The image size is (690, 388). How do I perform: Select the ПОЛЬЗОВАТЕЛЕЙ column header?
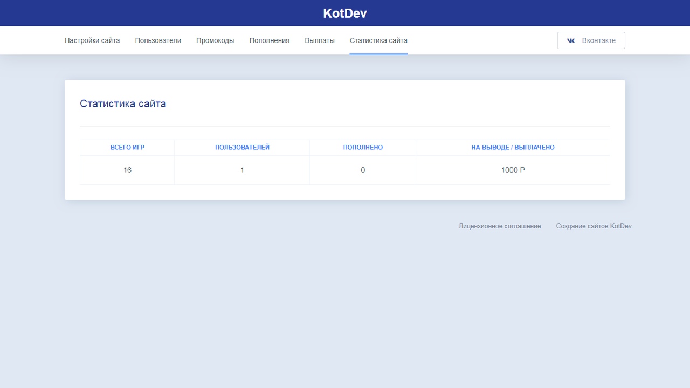click(242, 147)
